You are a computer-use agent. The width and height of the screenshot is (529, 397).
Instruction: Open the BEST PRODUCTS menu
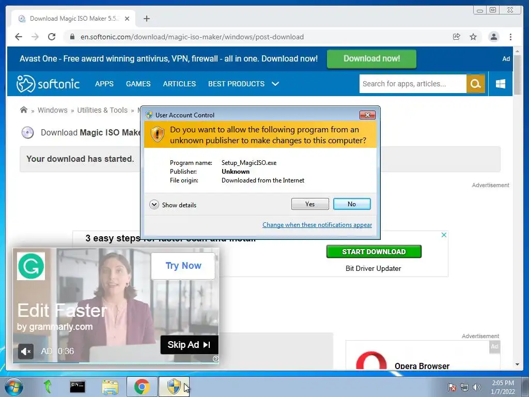(x=236, y=84)
